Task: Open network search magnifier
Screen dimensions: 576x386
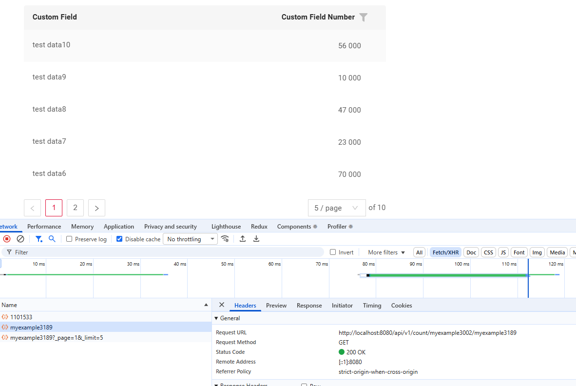Action: [x=52, y=239]
